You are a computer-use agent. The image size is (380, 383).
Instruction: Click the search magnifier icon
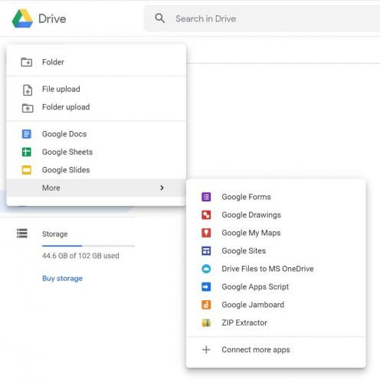160,18
